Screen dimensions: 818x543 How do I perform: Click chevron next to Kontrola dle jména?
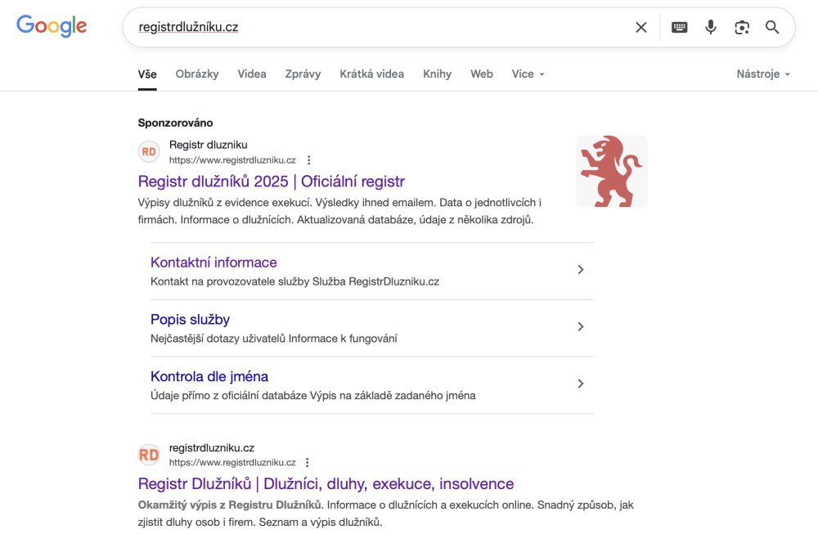pyautogui.click(x=581, y=384)
